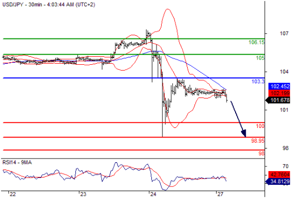This screenshot has height=198, width=292.
Task: Click the 107 price axis tick
Action: pos(284,34)
